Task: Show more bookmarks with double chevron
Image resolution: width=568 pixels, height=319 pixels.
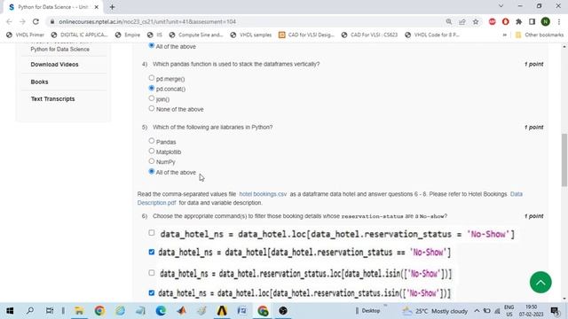Action: click(505, 35)
